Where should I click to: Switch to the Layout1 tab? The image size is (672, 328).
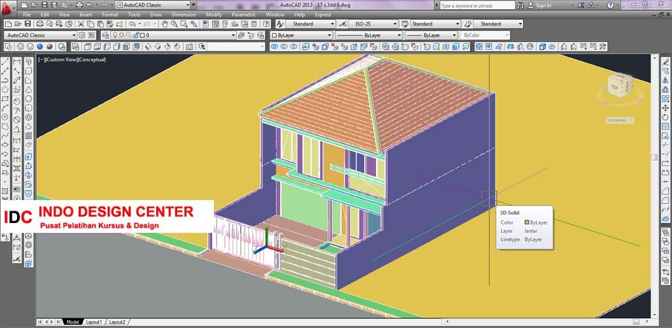pyautogui.click(x=94, y=321)
